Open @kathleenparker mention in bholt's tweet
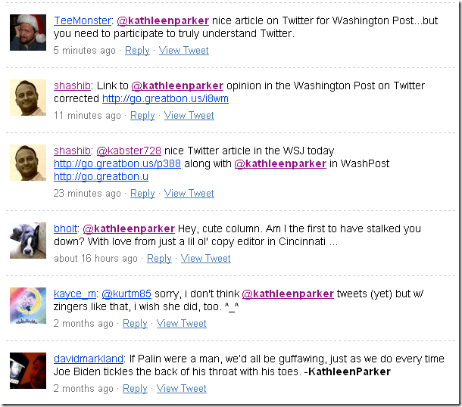 coord(129,228)
